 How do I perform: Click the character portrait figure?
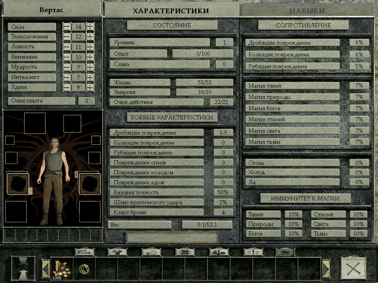(54, 181)
